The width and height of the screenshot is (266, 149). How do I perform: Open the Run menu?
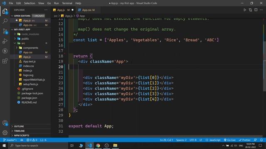[x=57, y=3]
